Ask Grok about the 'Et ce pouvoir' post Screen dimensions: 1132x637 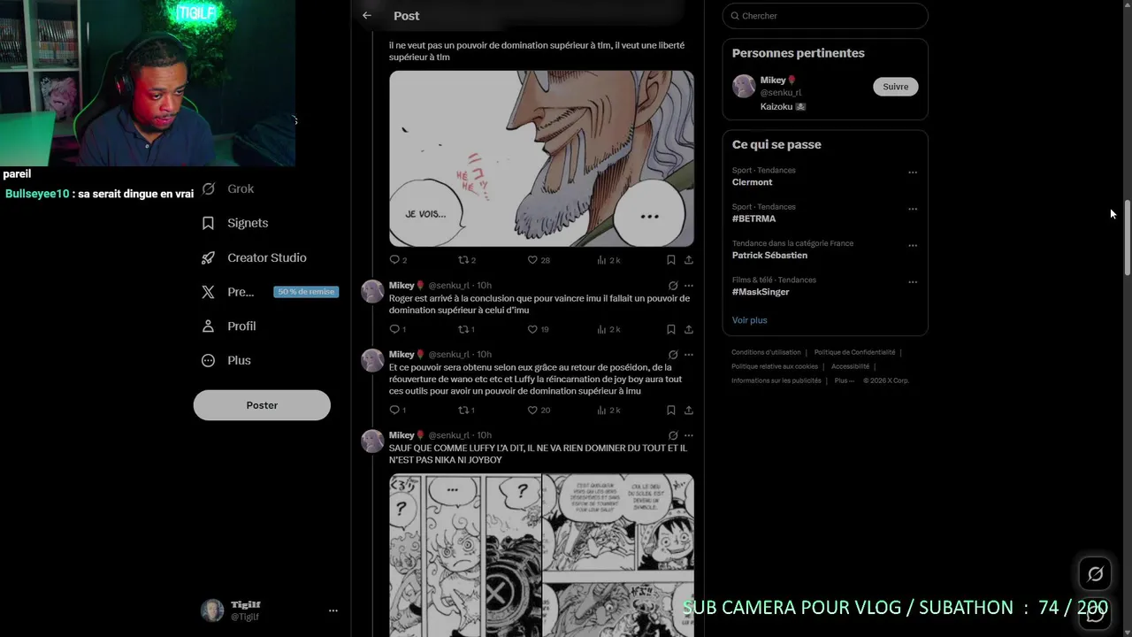673,355
